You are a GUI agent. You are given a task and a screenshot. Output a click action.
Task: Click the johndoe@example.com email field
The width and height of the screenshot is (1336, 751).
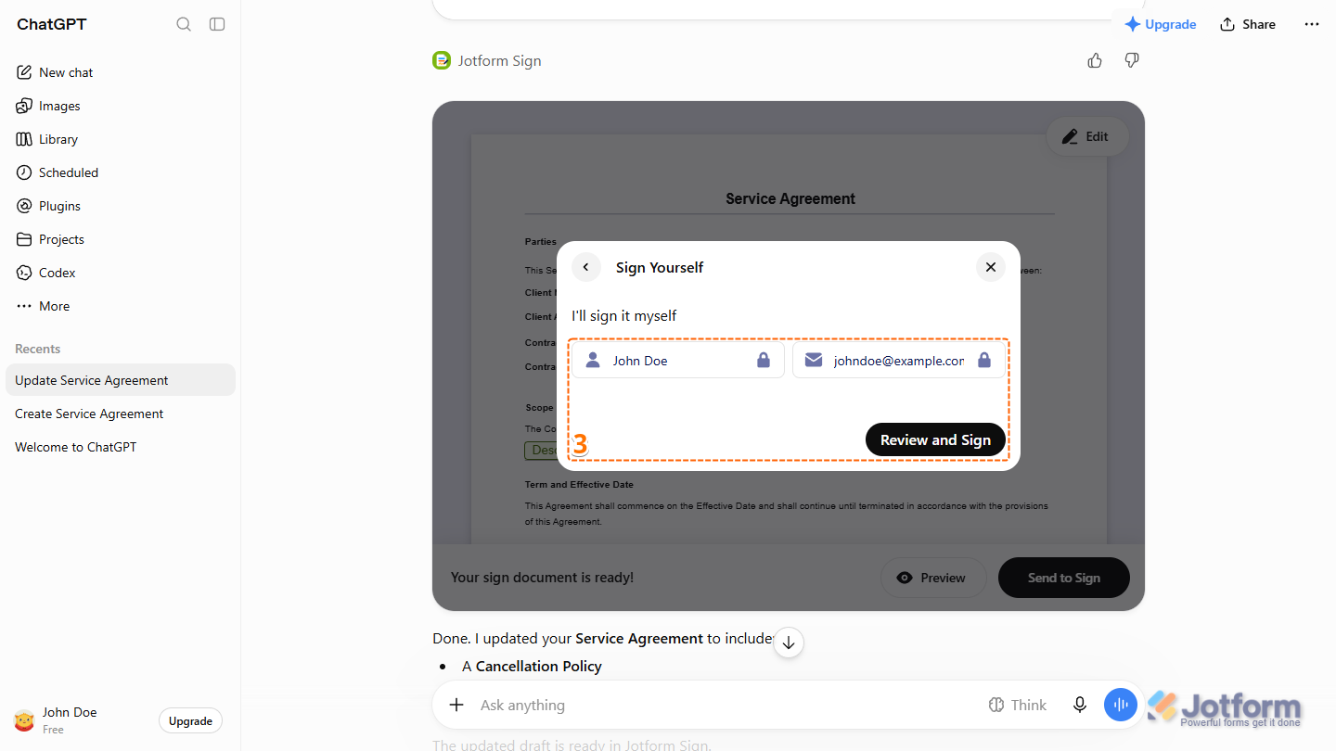pyautogui.click(x=899, y=361)
